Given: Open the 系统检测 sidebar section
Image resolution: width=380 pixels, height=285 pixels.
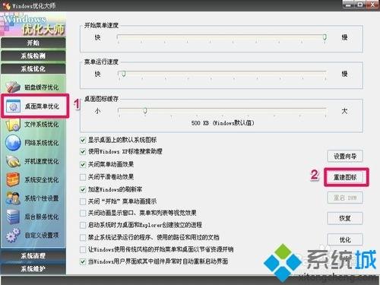Looking at the screenshot, I should (33, 55).
